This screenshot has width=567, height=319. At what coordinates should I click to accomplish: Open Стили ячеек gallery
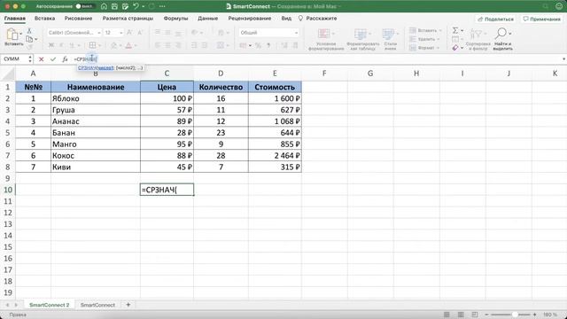coord(390,39)
